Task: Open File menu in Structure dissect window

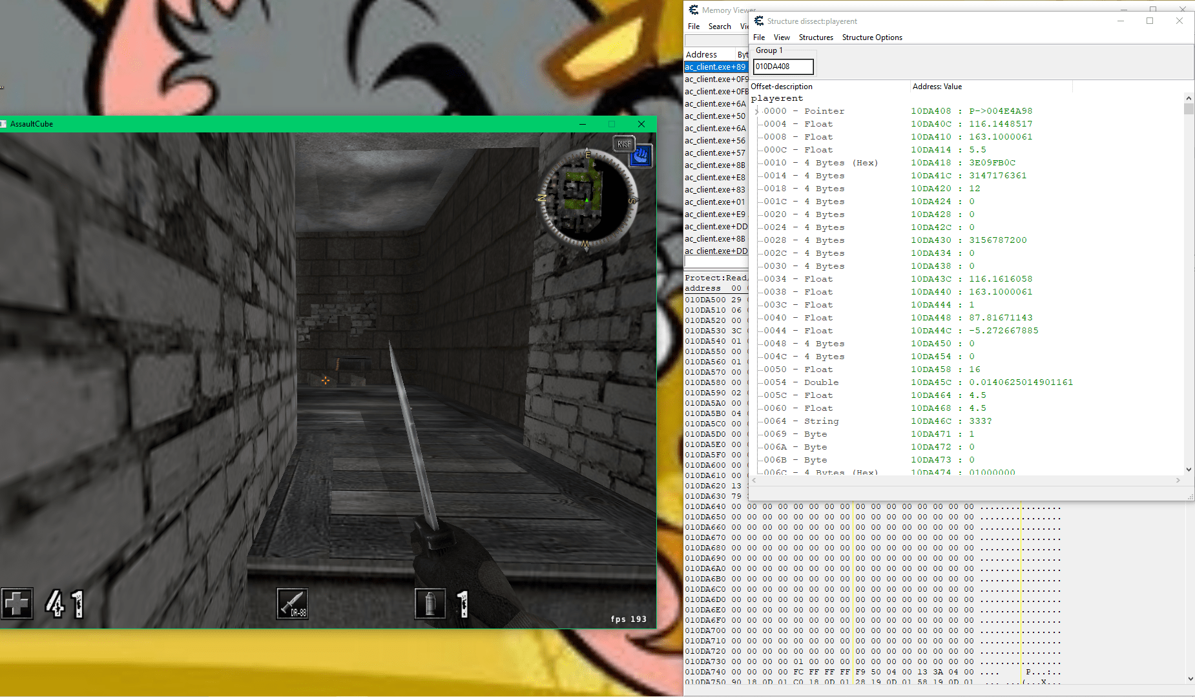Action: pyautogui.click(x=759, y=37)
